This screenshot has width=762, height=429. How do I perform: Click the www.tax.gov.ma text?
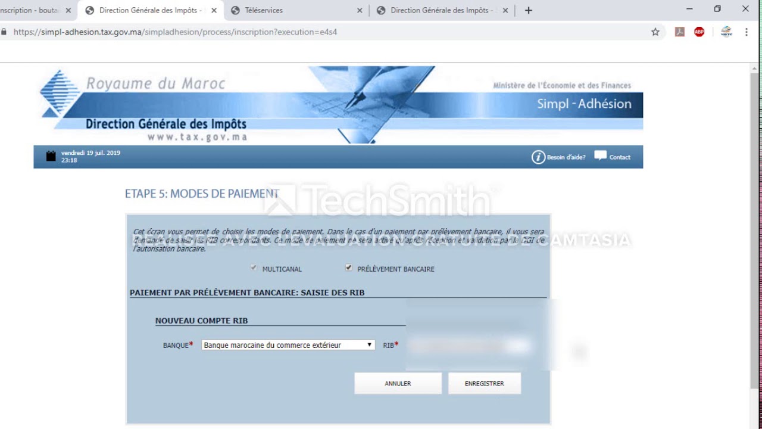(197, 137)
